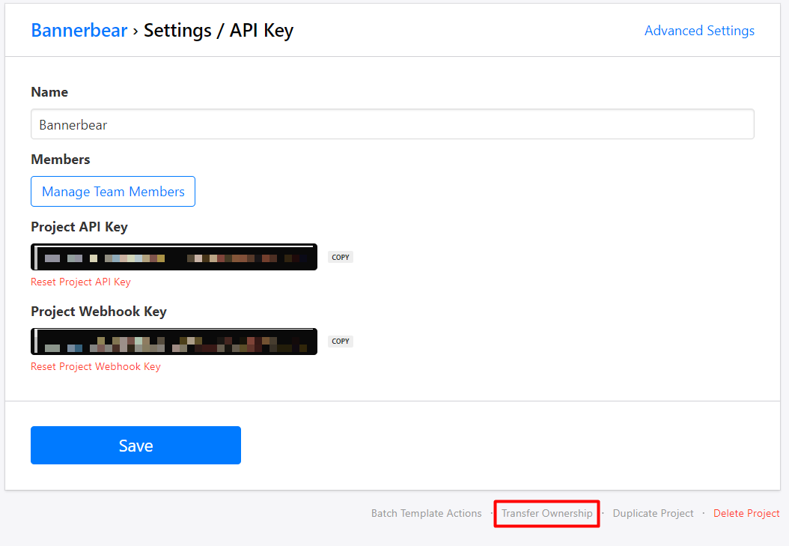Image resolution: width=789 pixels, height=546 pixels.
Task: Click the Manage Team Members button
Action: tap(113, 192)
